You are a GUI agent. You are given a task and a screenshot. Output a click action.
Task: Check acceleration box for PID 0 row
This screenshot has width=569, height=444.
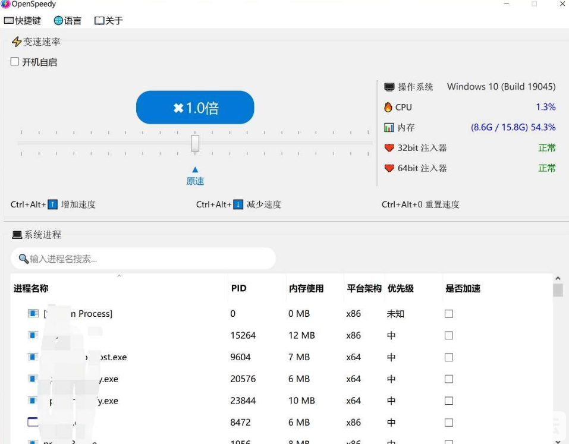pyautogui.click(x=449, y=314)
